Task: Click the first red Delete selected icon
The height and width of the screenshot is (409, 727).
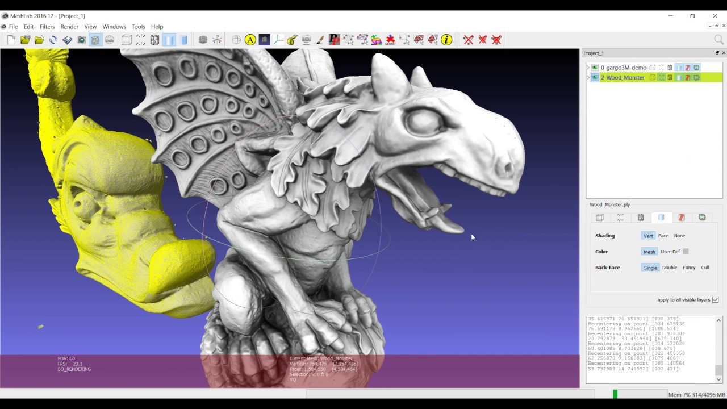Action: point(468,40)
